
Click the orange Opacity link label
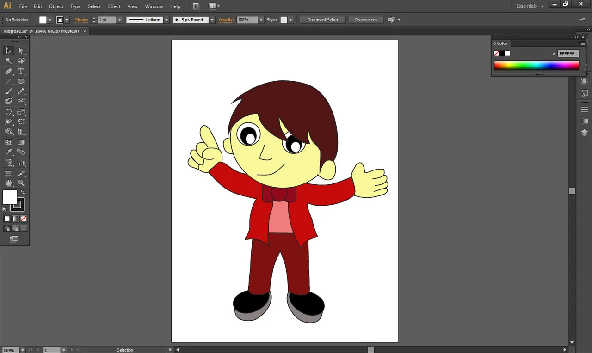[x=226, y=20]
